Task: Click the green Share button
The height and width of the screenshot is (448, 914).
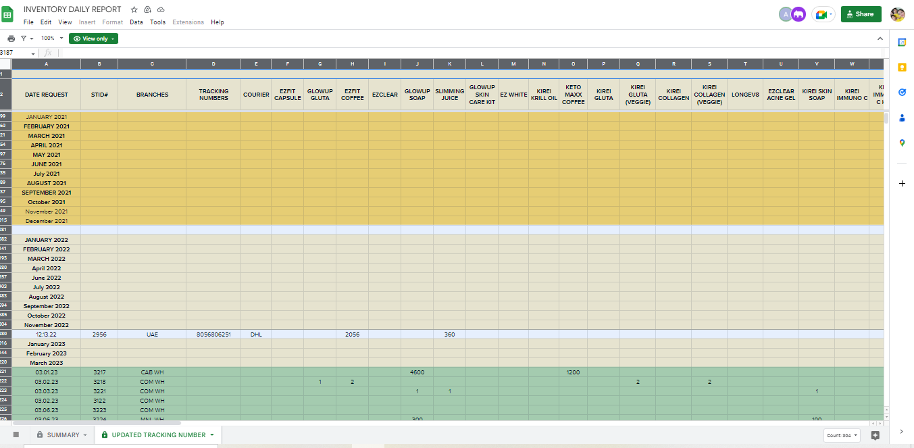Action: click(861, 14)
